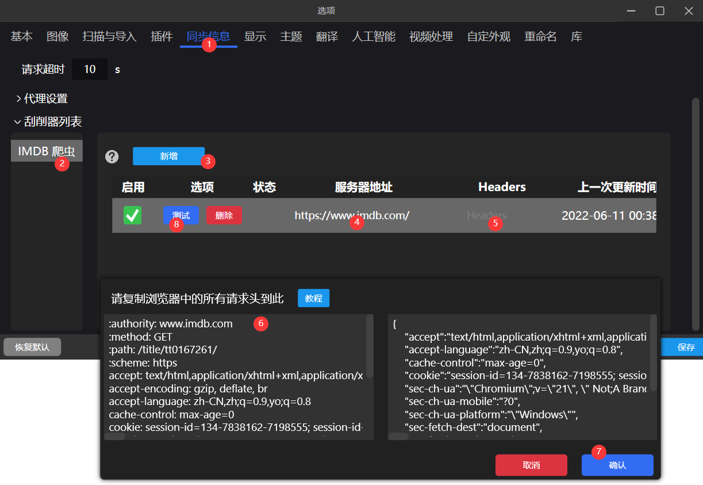703x485 pixels.
Task: Open the 图像 tab
Action: [x=57, y=37]
